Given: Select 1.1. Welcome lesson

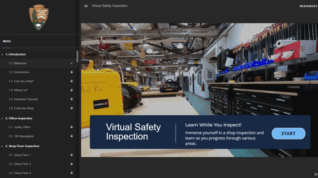Looking at the screenshot, I should 38,63.
